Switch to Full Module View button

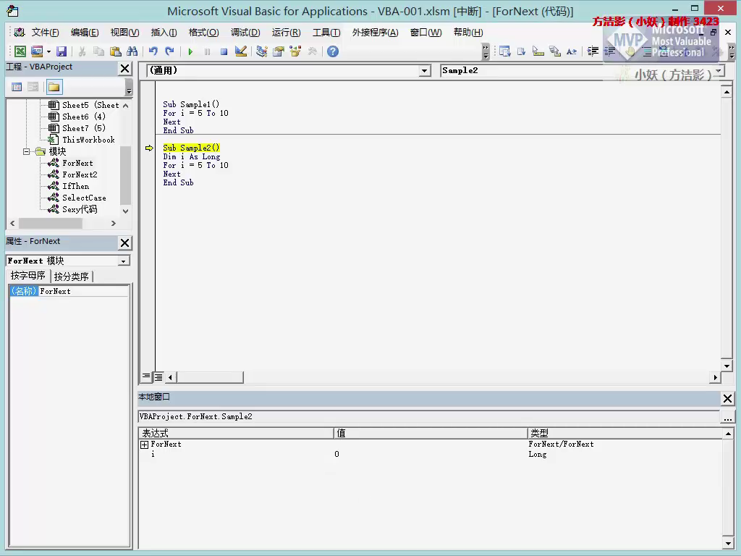tap(158, 376)
